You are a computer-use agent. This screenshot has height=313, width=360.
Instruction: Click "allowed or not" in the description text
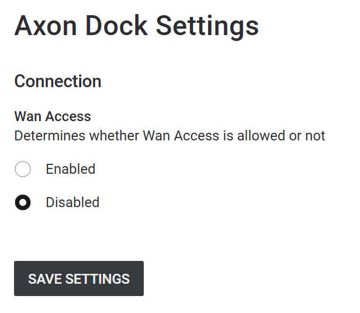[286, 136]
